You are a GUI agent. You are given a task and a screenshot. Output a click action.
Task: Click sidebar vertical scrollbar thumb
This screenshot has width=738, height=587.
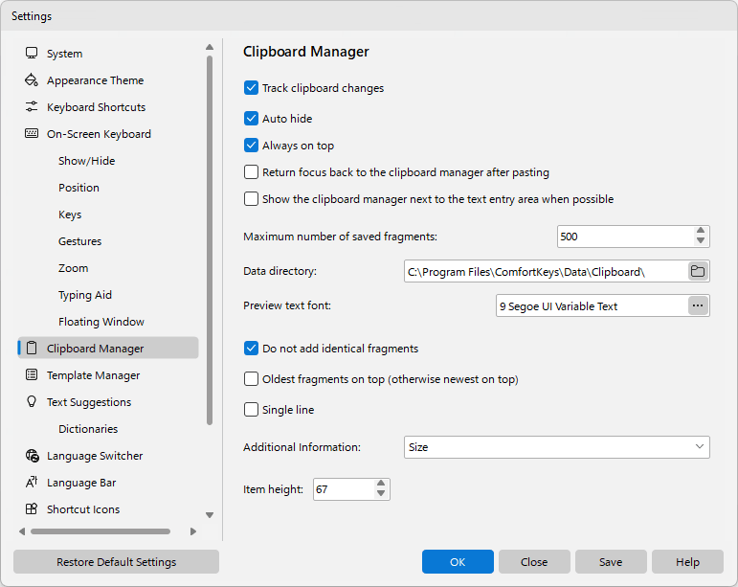coord(210,240)
